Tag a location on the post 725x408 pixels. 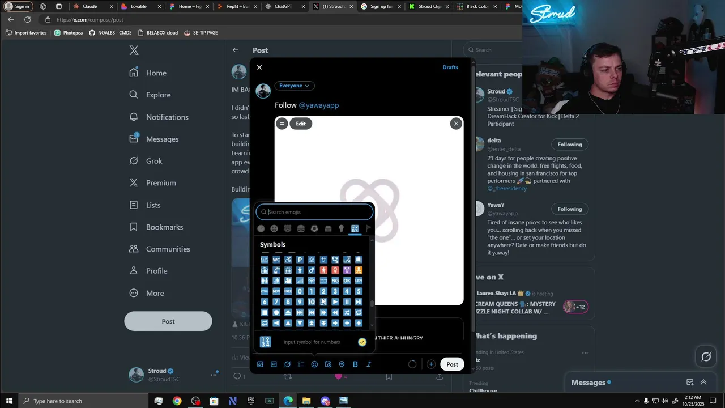click(342, 364)
